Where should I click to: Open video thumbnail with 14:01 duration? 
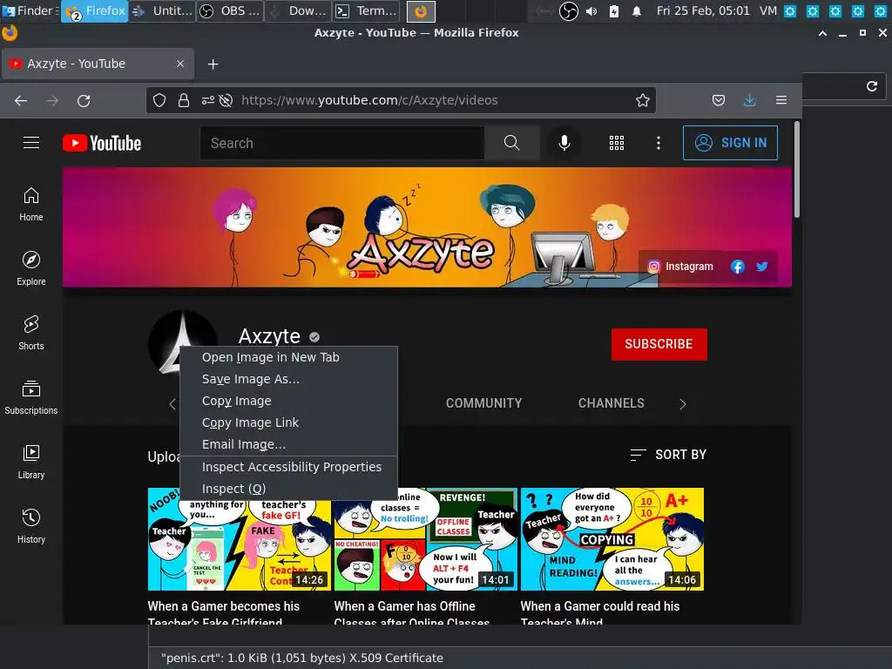[425, 539]
